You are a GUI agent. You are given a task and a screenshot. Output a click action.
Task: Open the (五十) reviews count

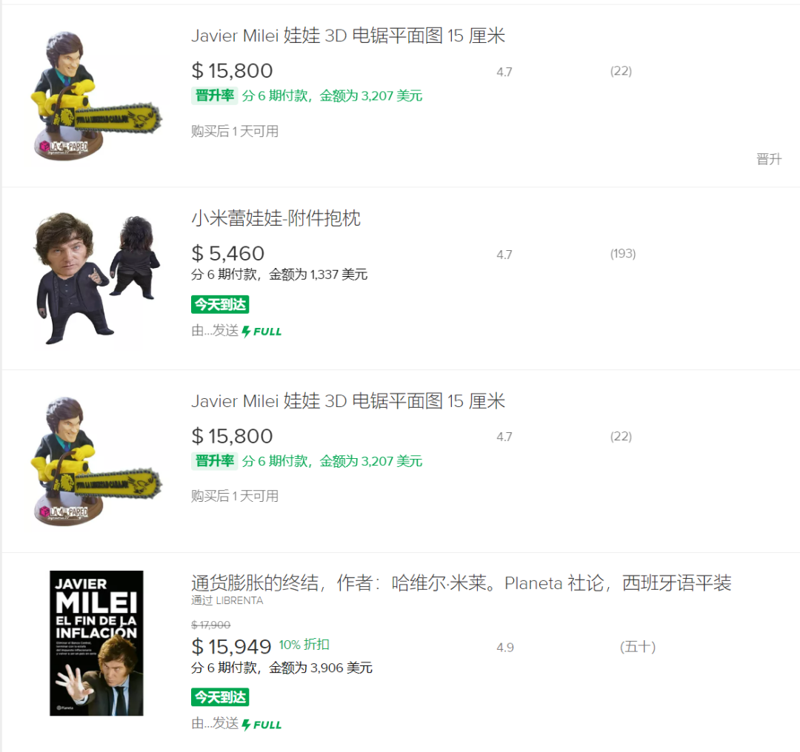click(x=637, y=647)
